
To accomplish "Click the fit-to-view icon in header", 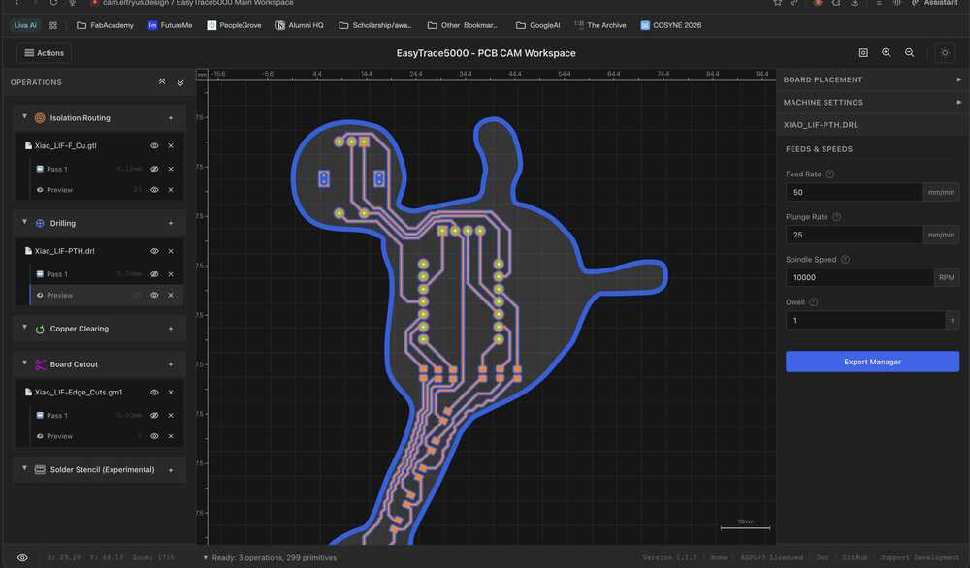I will [863, 53].
